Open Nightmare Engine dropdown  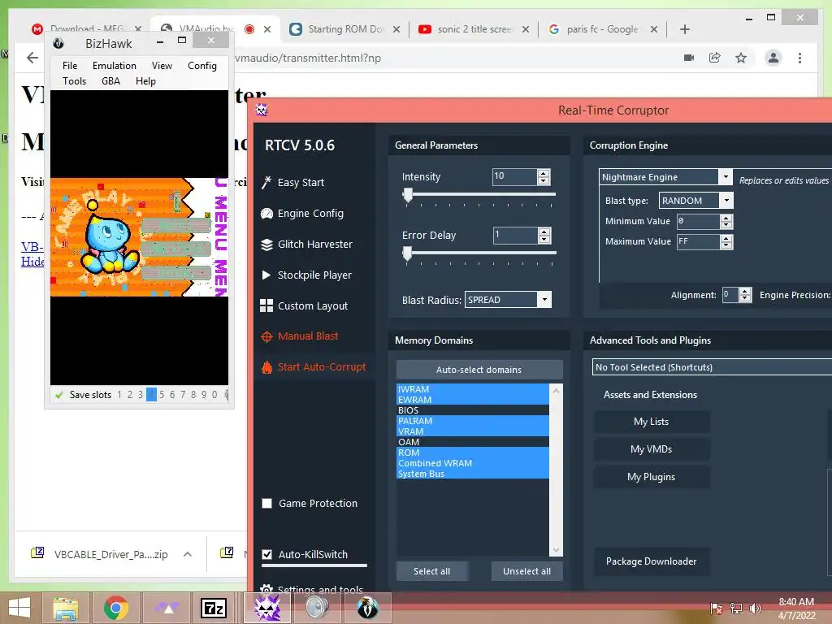725,176
